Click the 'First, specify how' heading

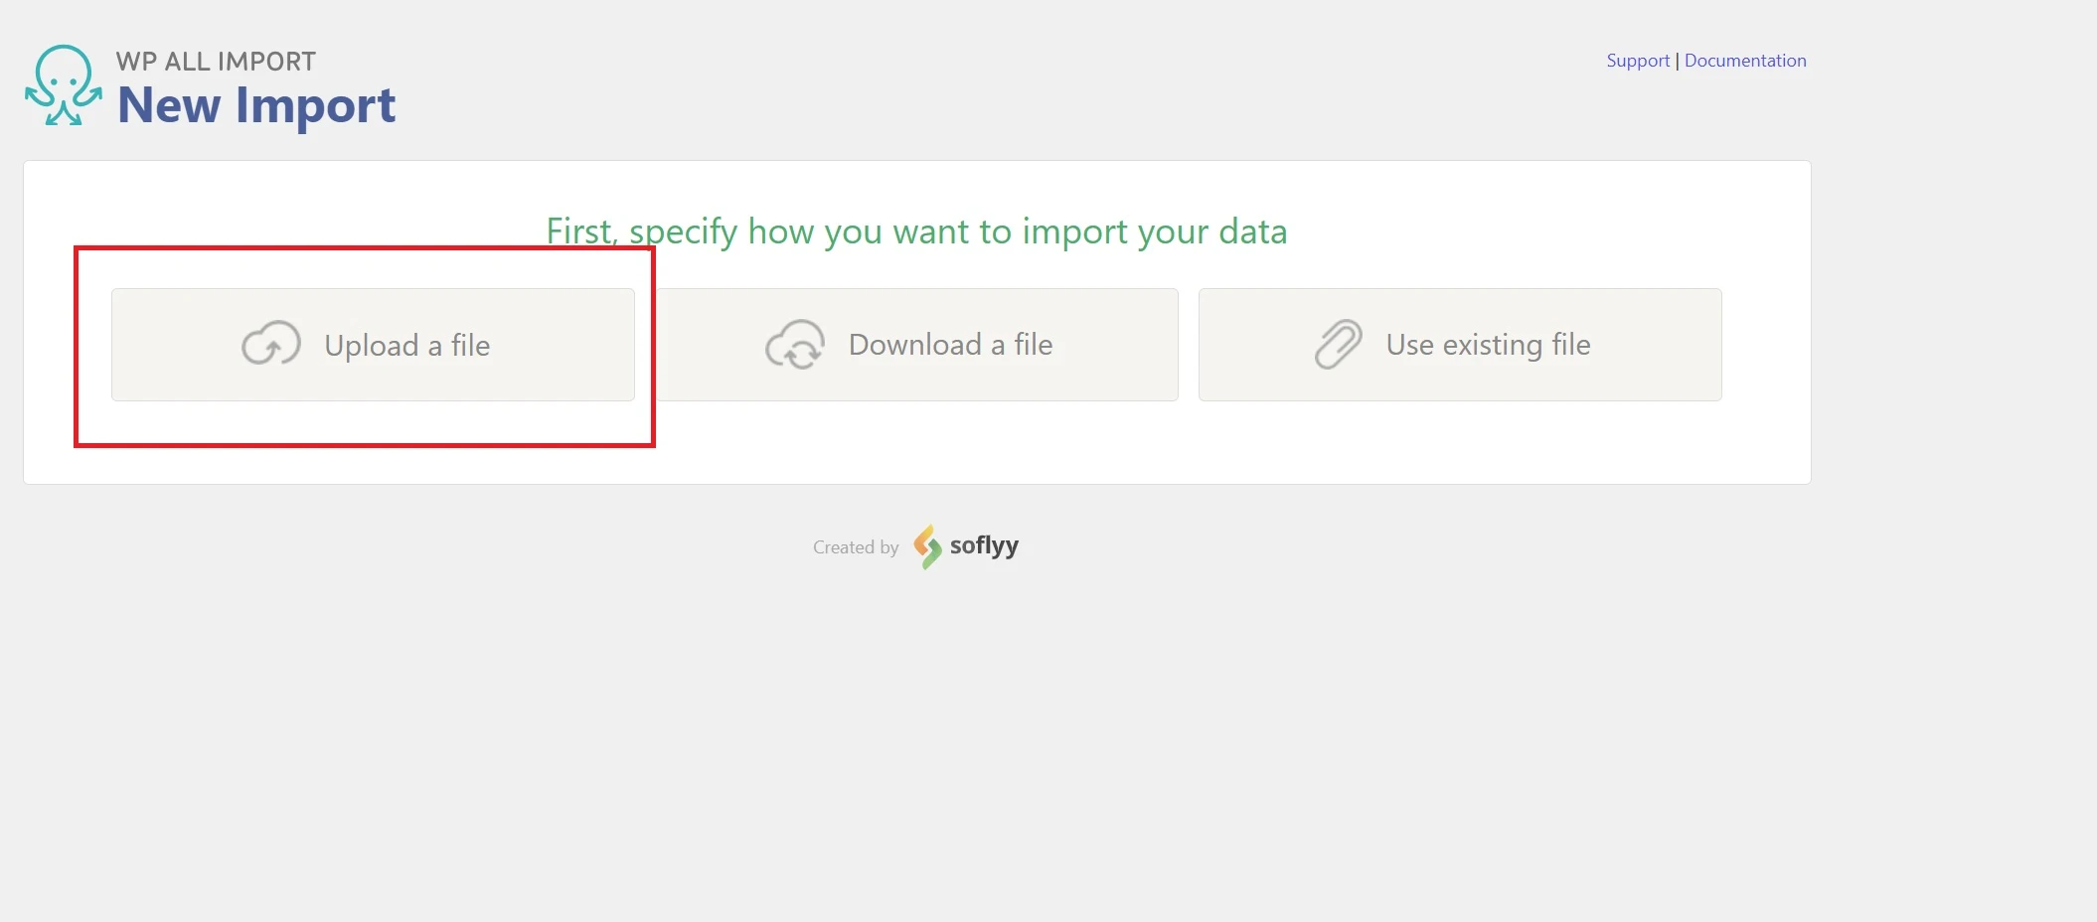[916, 231]
